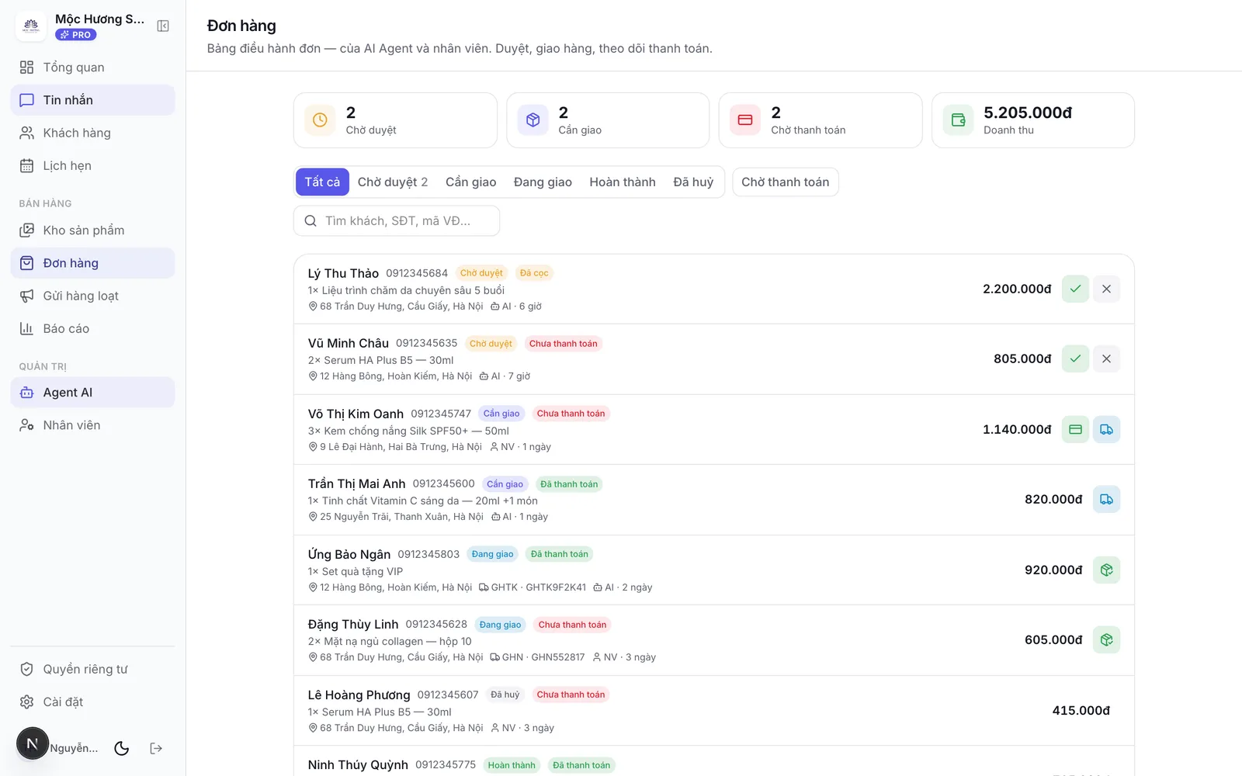The image size is (1242, 776).
Task: Collapse the sidebar panel icon
Action: point(163,26)
